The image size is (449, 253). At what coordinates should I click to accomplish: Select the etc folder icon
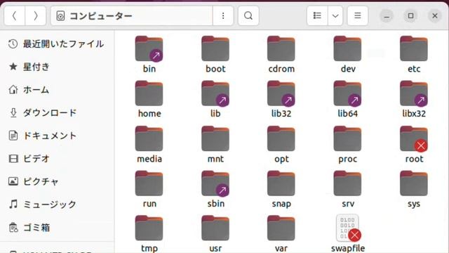point(414,49)
